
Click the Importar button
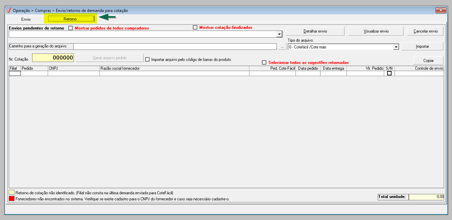(422, 46)
